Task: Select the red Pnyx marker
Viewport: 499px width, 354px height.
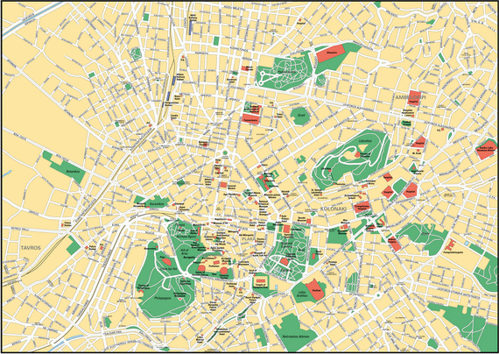Action: coord(166,262)
